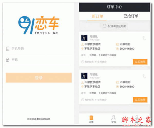Click the 91 恋车 logo
154x128 pixels.
click(x=39, y=25)
